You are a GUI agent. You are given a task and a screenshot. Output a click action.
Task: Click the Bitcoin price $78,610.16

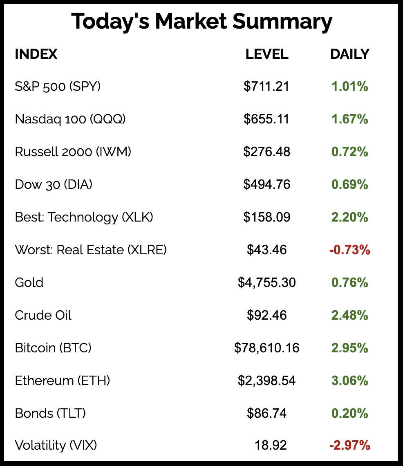267,348
